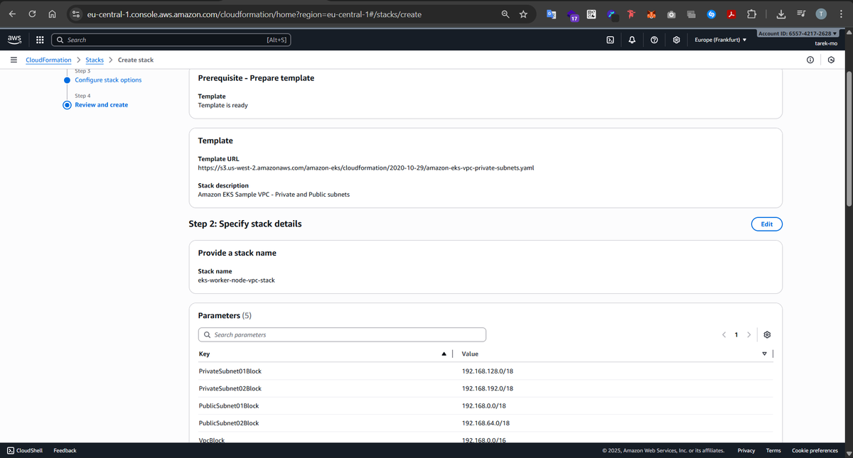This screenshot has height=458, width=853.
Task: Open the camera screenshot extension
Action: (x=671, y=13)
